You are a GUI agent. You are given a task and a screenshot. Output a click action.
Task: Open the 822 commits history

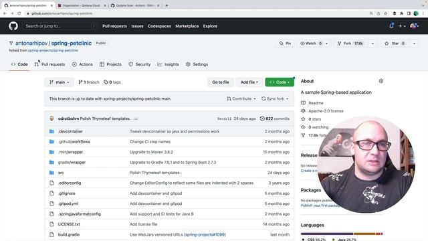pos(275,118)
